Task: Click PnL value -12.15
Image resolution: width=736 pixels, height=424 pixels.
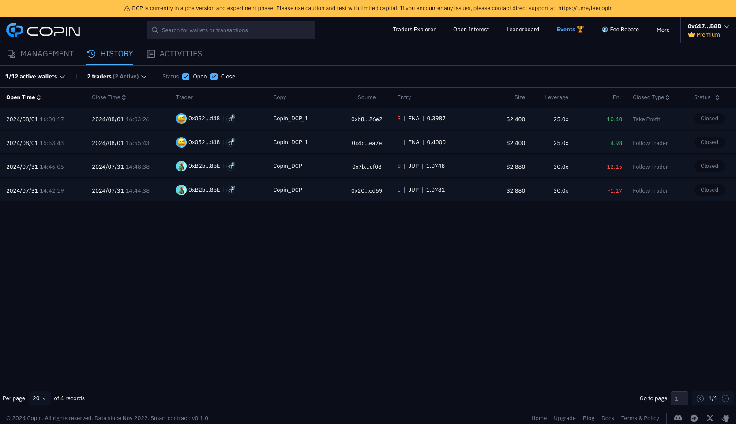Action: [x=613, y=167]
